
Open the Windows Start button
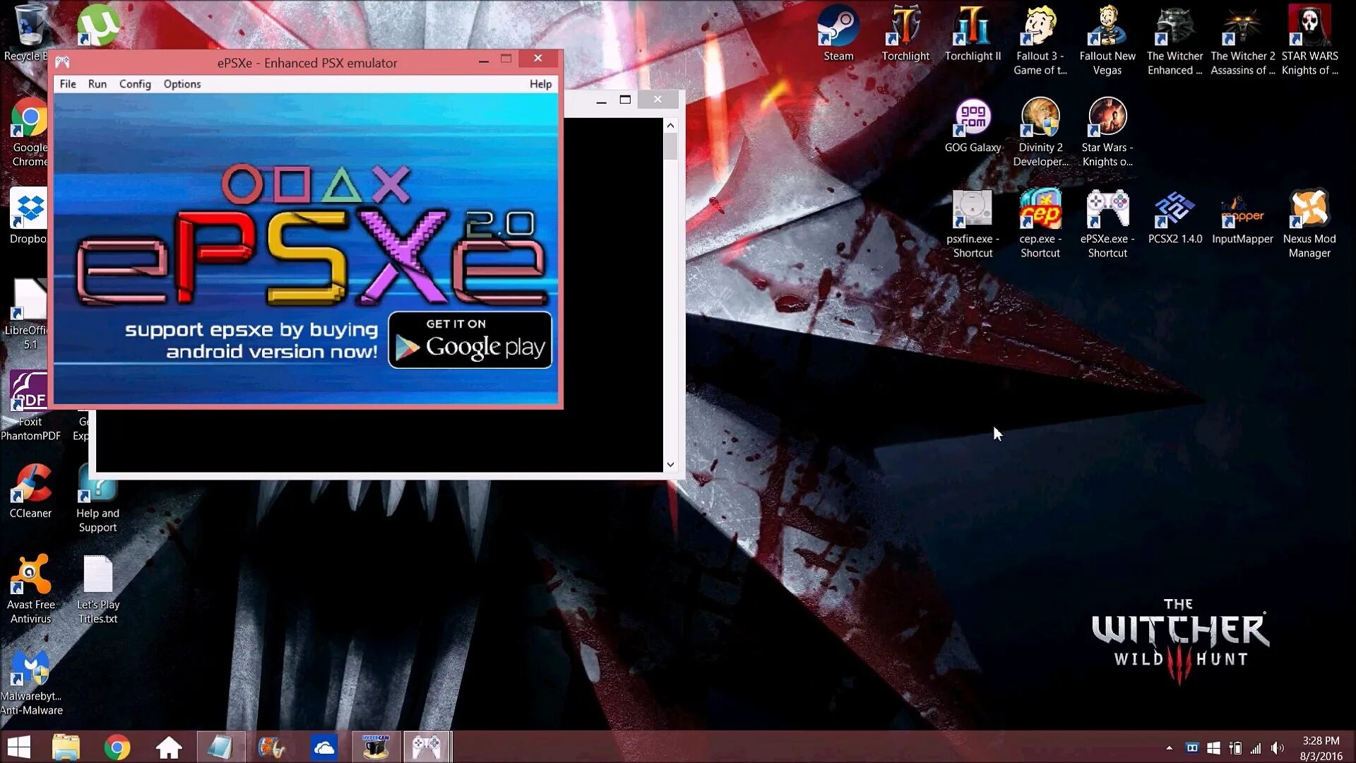click(x=19, y=747)
